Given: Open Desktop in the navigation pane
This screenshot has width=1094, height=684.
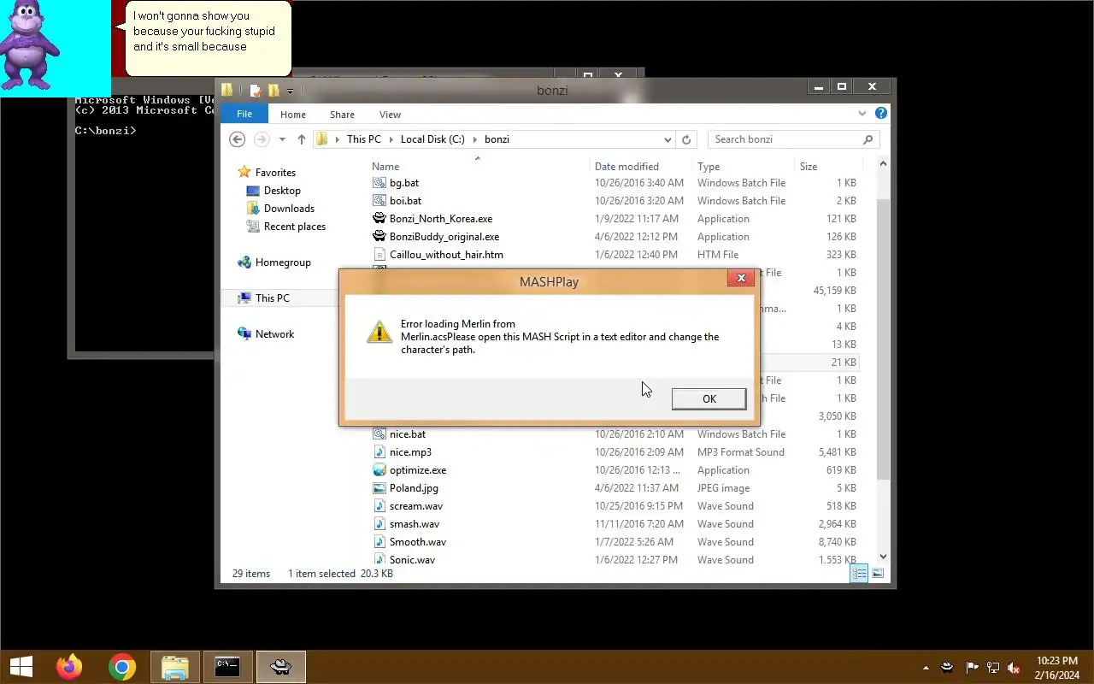Looking at the screenshot, I should pyautogui.click(x=282, y=191).
